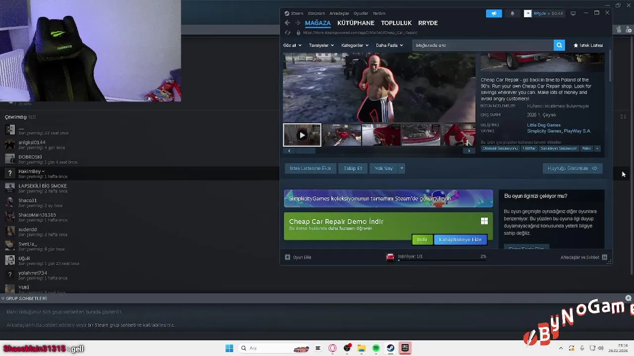Screen dimensions: 634x356
Task: Open the dropdown arrow beside Yok Say
Action: point(402,169)
